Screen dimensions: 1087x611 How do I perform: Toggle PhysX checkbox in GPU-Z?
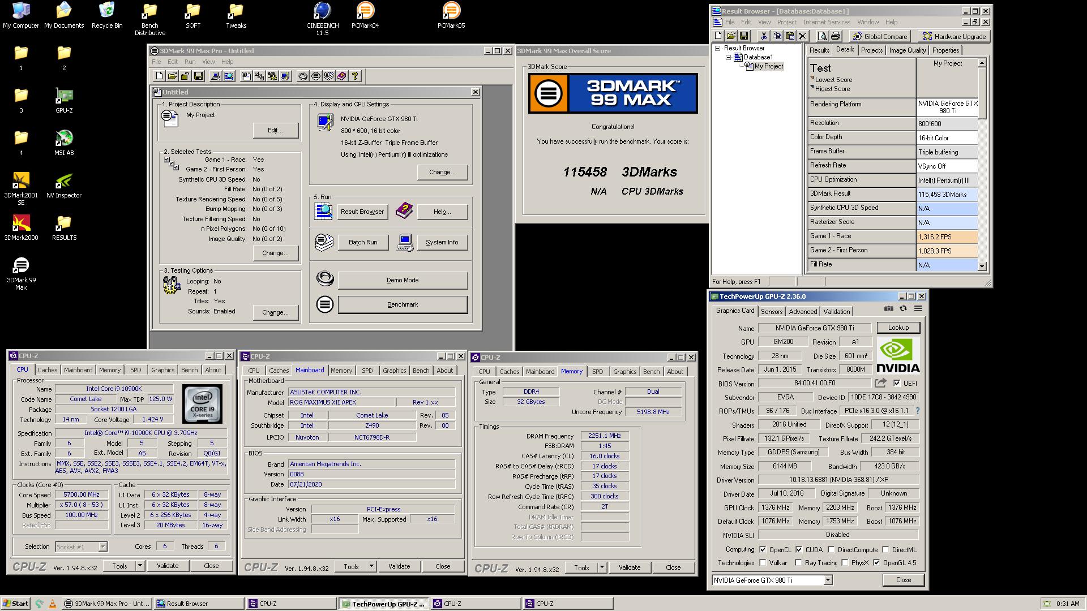coord(845,563)
